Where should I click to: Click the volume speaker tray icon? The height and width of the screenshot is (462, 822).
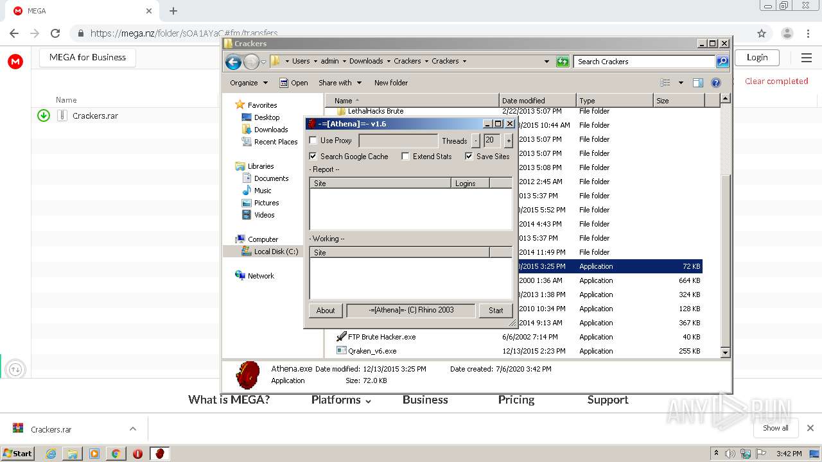[x=730, y=454]
